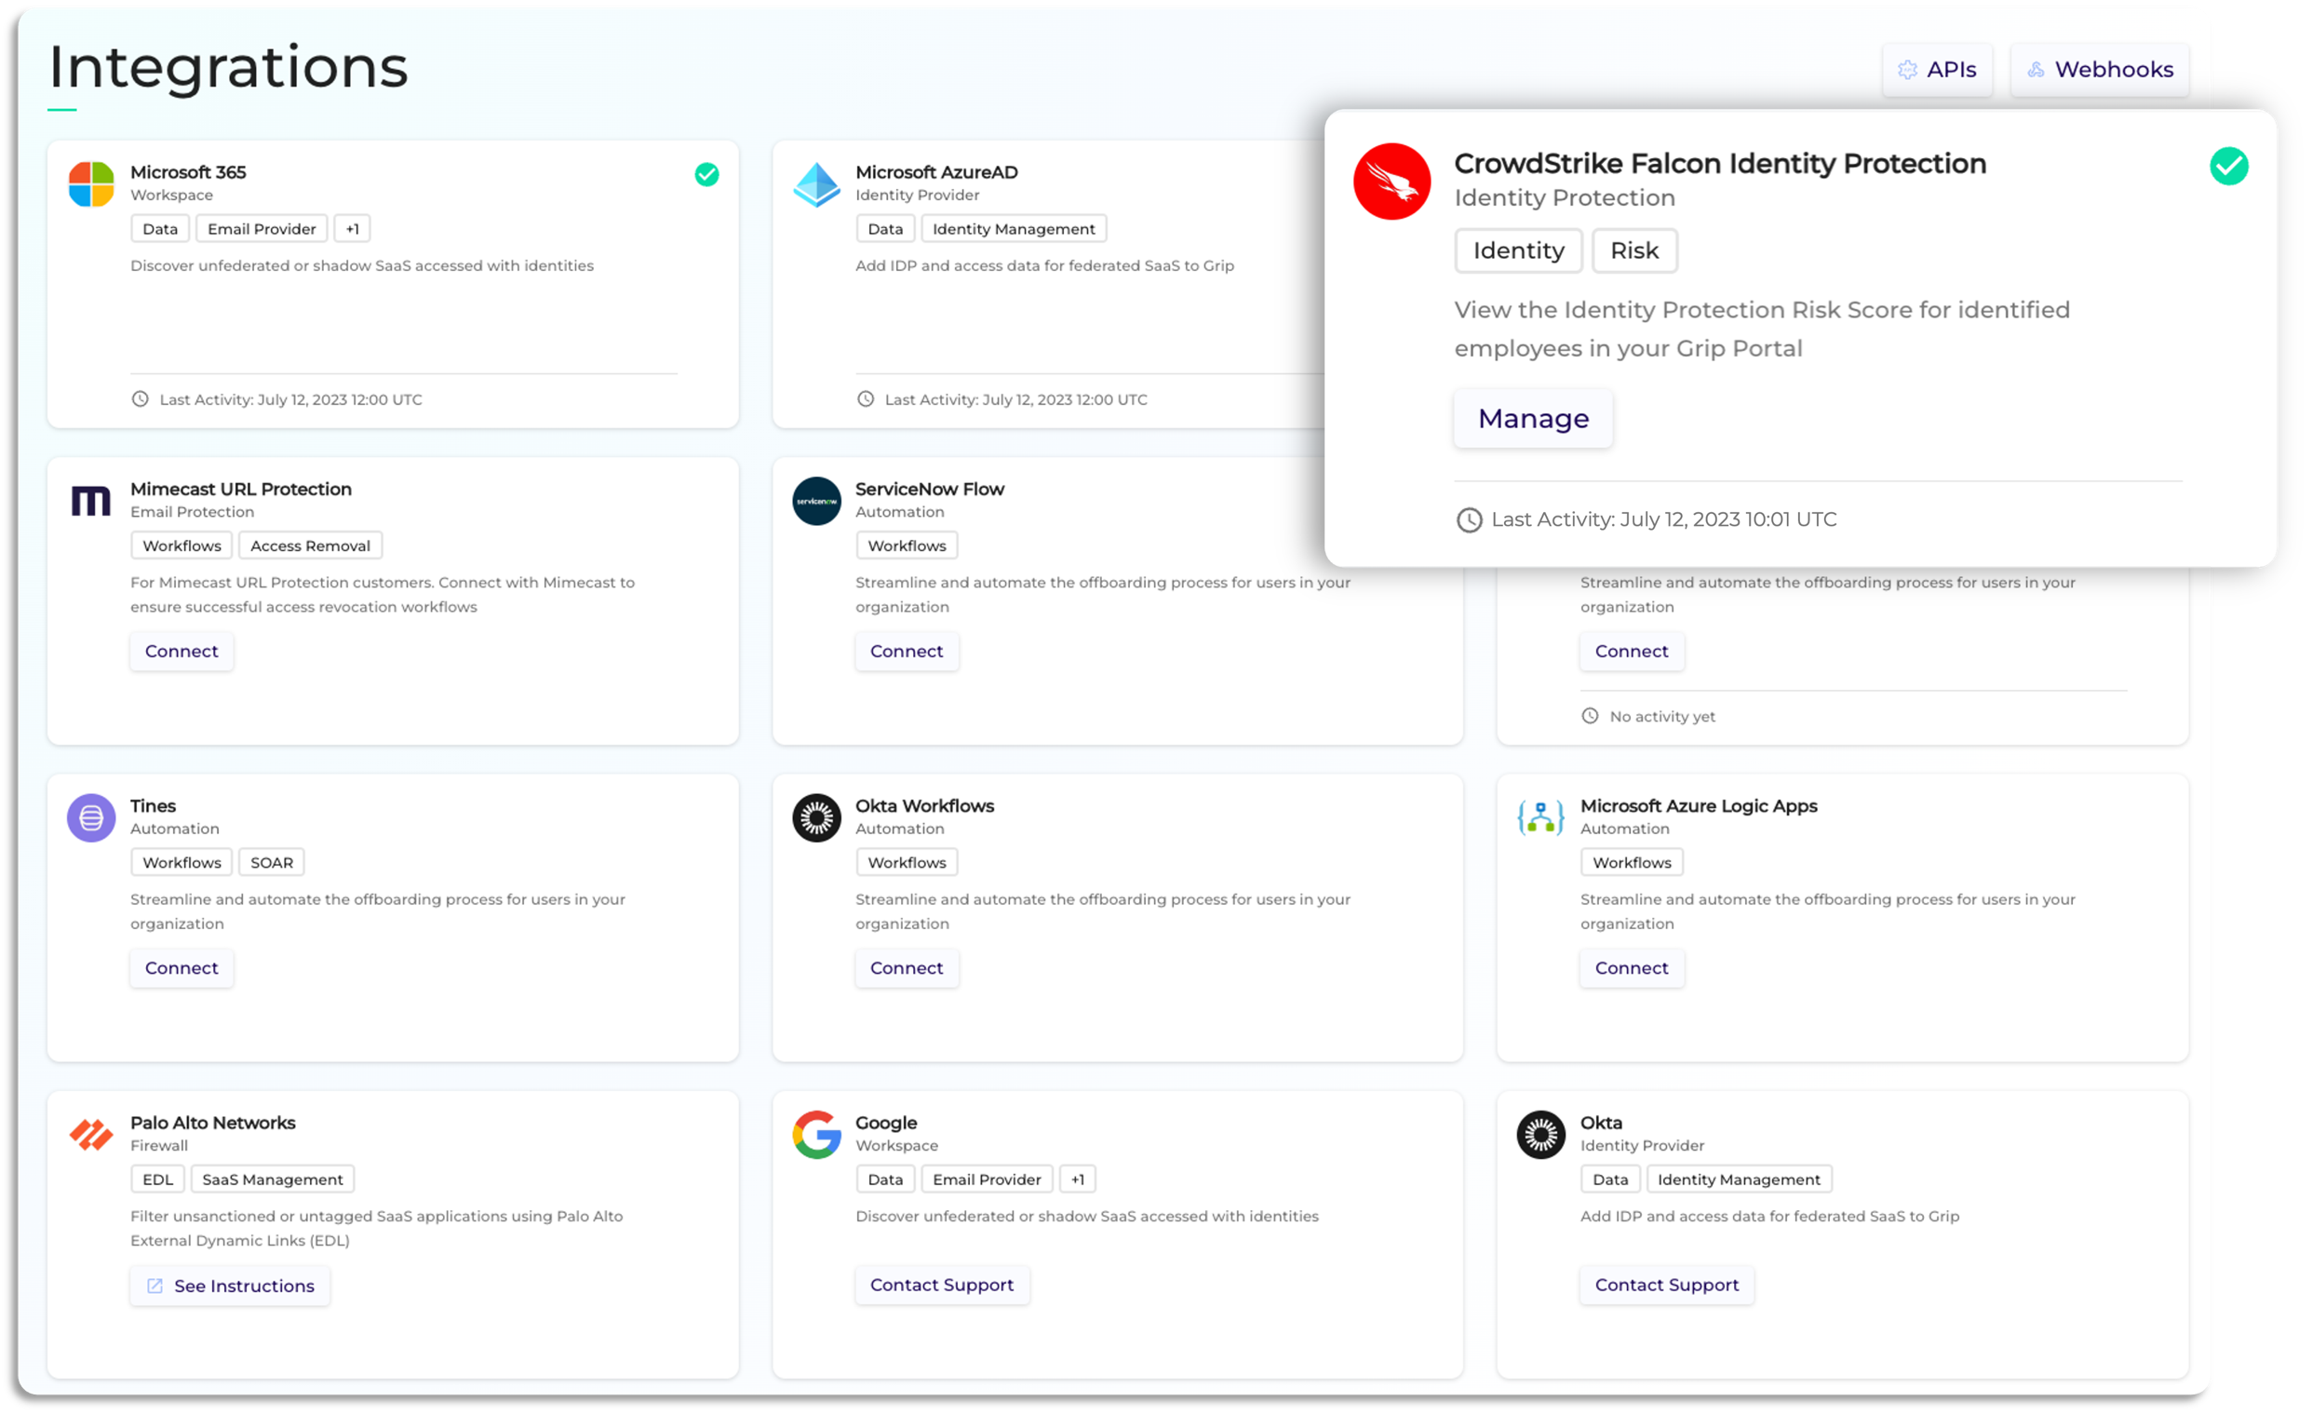Click the Azure Logic Apps logo icon
Image resolution: width=2312 pixels, height=1415 pixels.
(1540, 818)
